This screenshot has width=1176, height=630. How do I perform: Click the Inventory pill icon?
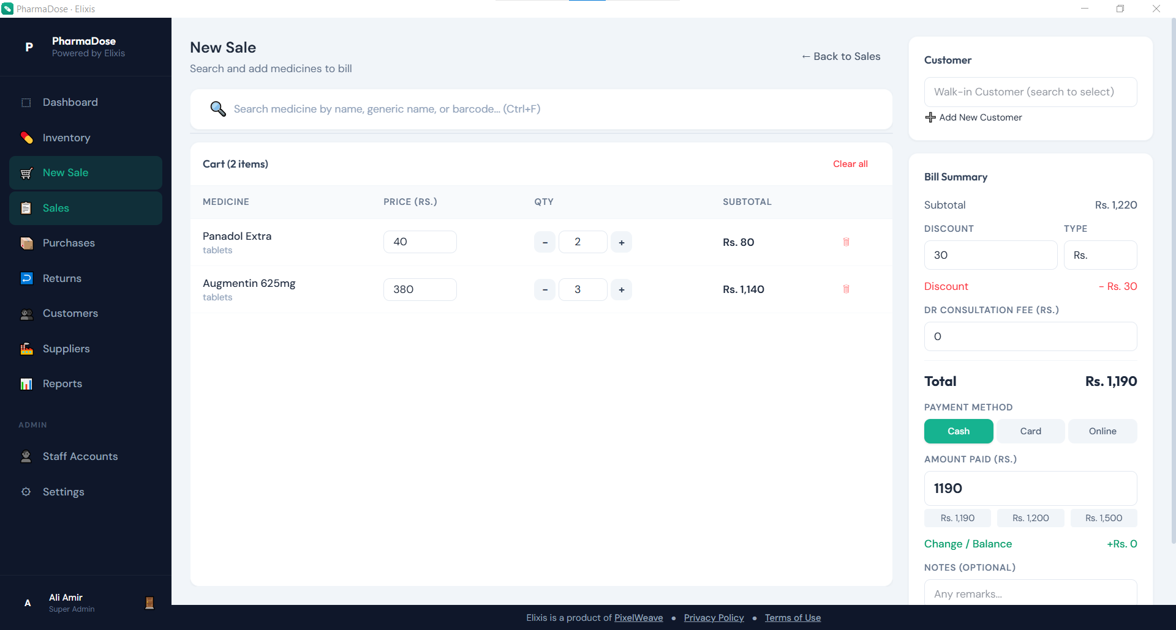tap(26, 138)
